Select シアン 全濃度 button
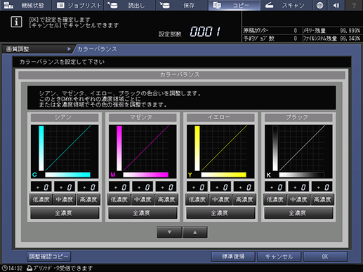The width and height of the screenshot is (363, 272). tap(65, 213)
